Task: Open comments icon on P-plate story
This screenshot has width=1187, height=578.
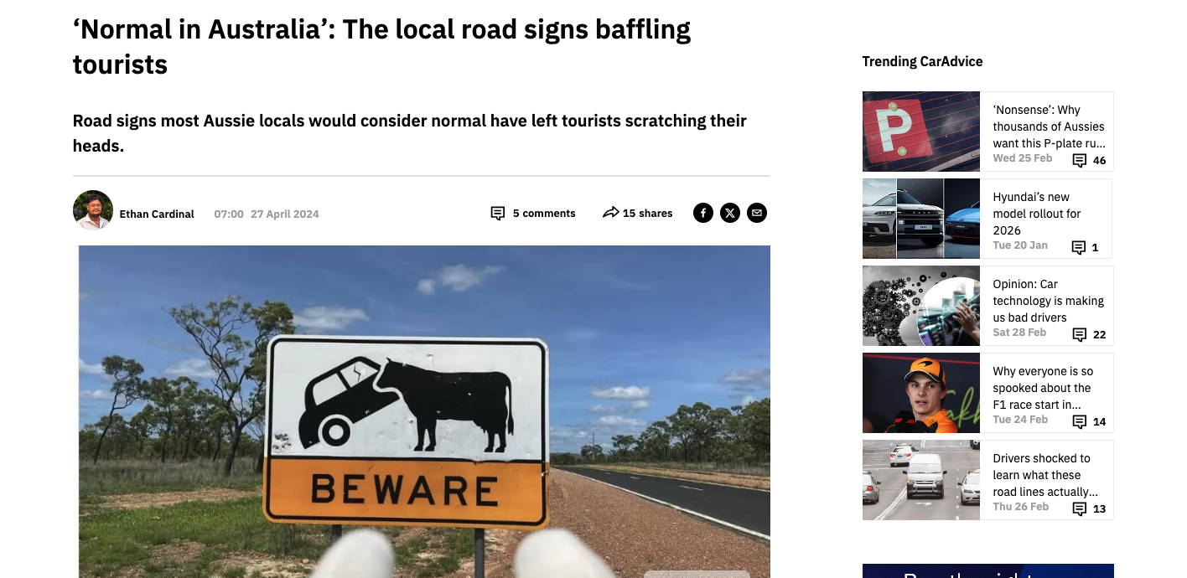Action: tap(1080, 160)
